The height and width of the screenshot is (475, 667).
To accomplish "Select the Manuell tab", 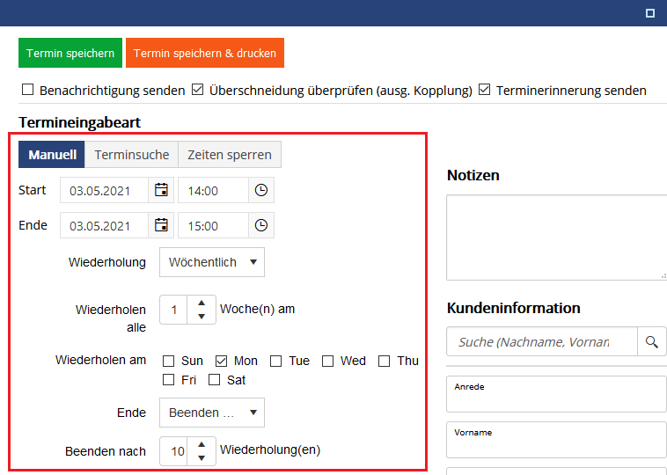I will click(52, 154).
